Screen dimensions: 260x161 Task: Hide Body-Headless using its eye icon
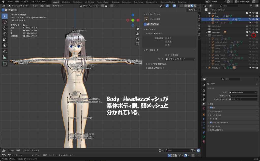point(253,19)
